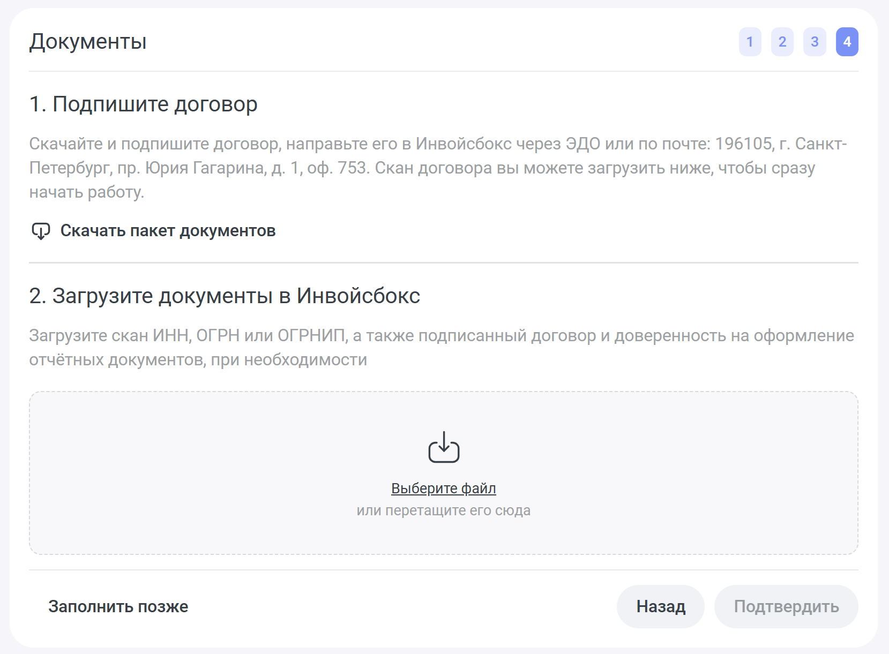Go to step 1 of the wizard
The width and height of the screenshot is (889, 654).
click(750, 42)
